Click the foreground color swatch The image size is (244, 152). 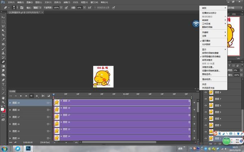[x=2, y=109]
